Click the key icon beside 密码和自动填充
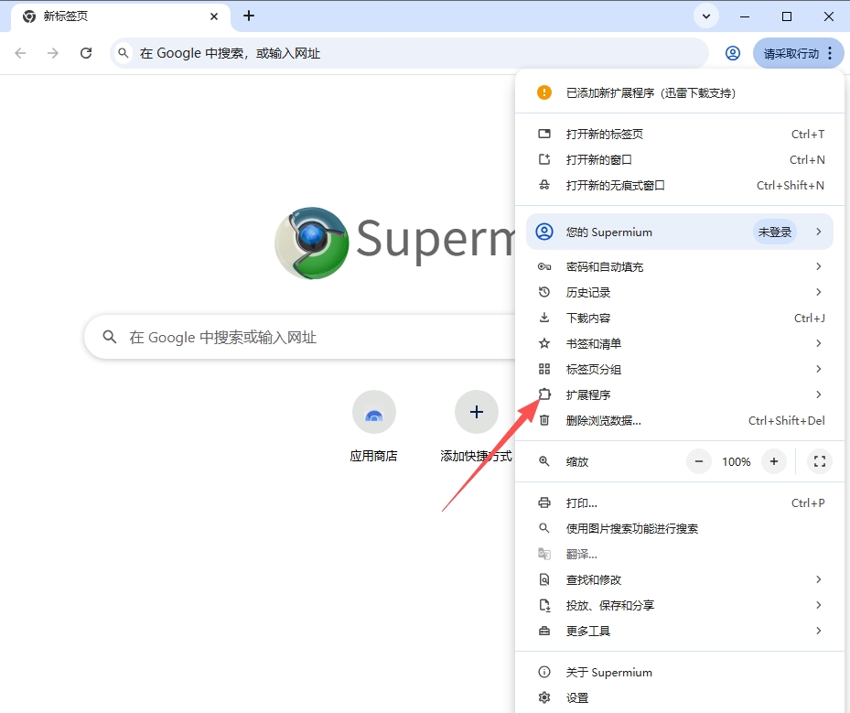Screen dimensions: 850x713 544,266
